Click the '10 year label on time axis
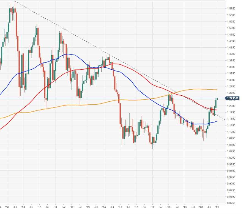The width and height of the screenshot is (243, 214). (x=39, y=207)
